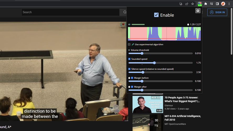
Task: Bookmark this page with the star icon
Action: coord(193,4)
